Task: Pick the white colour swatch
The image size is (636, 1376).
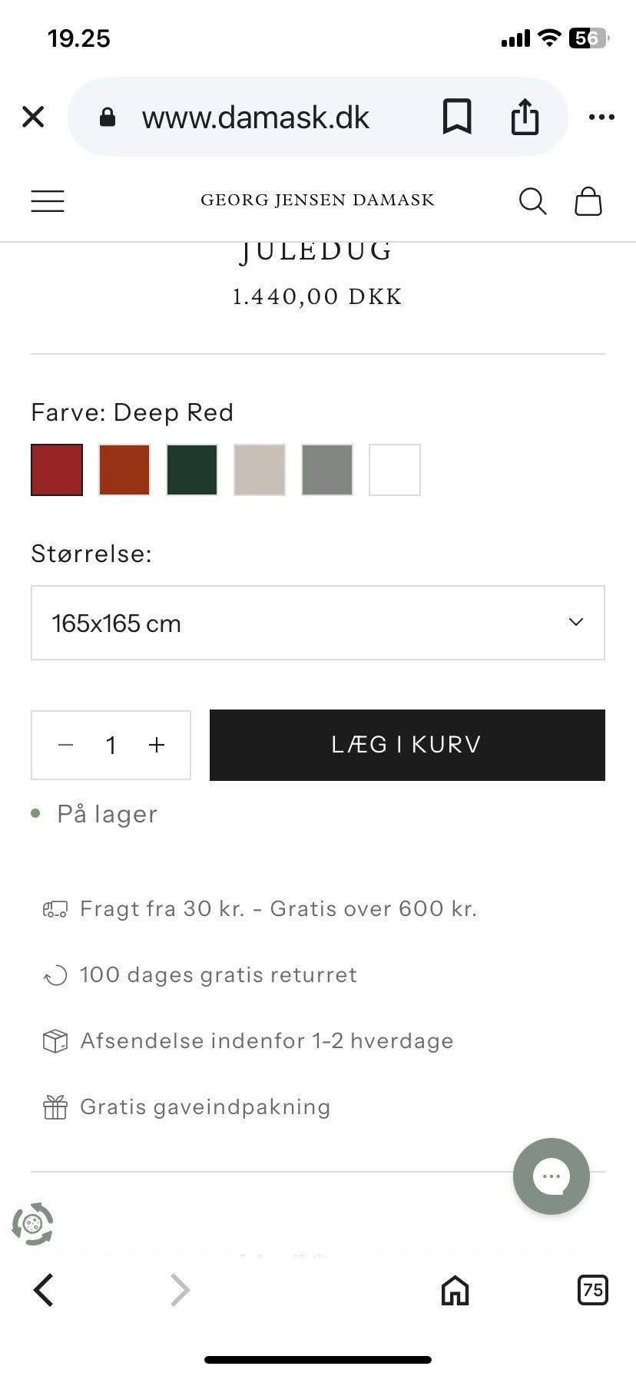Action: (395, 470)
